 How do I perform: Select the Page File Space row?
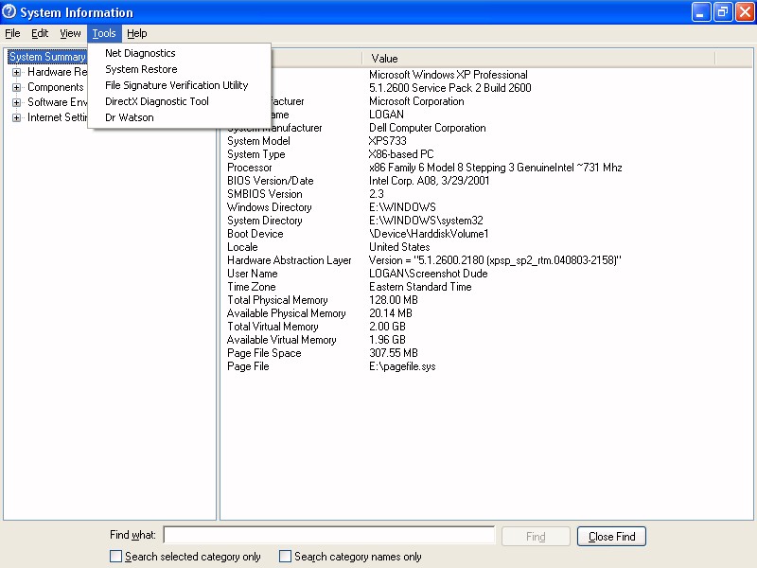tap(264, 353)
